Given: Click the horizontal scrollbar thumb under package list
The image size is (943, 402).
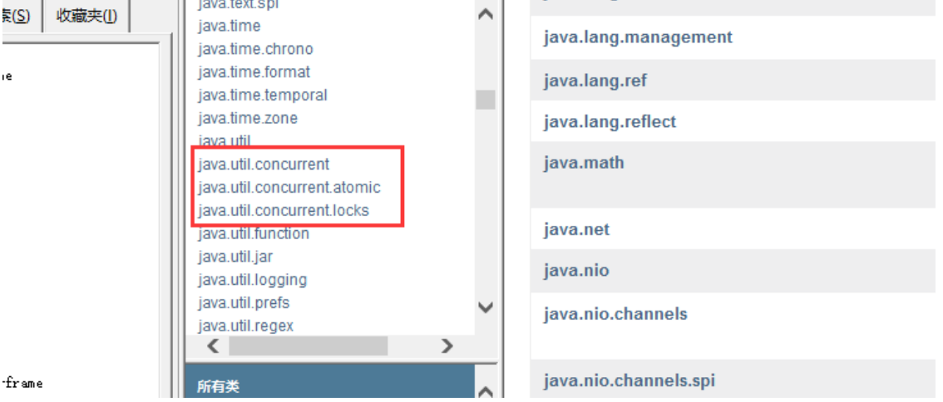Looking at the screenshot, I should (x=308, y=346).
